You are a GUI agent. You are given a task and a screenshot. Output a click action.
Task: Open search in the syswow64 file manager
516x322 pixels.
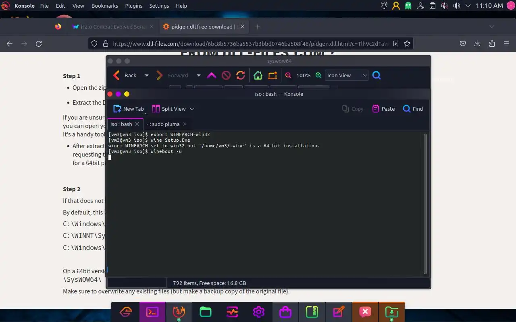(377, 75)
